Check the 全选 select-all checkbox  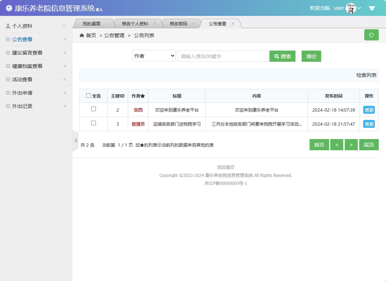(x=89, y=95)
